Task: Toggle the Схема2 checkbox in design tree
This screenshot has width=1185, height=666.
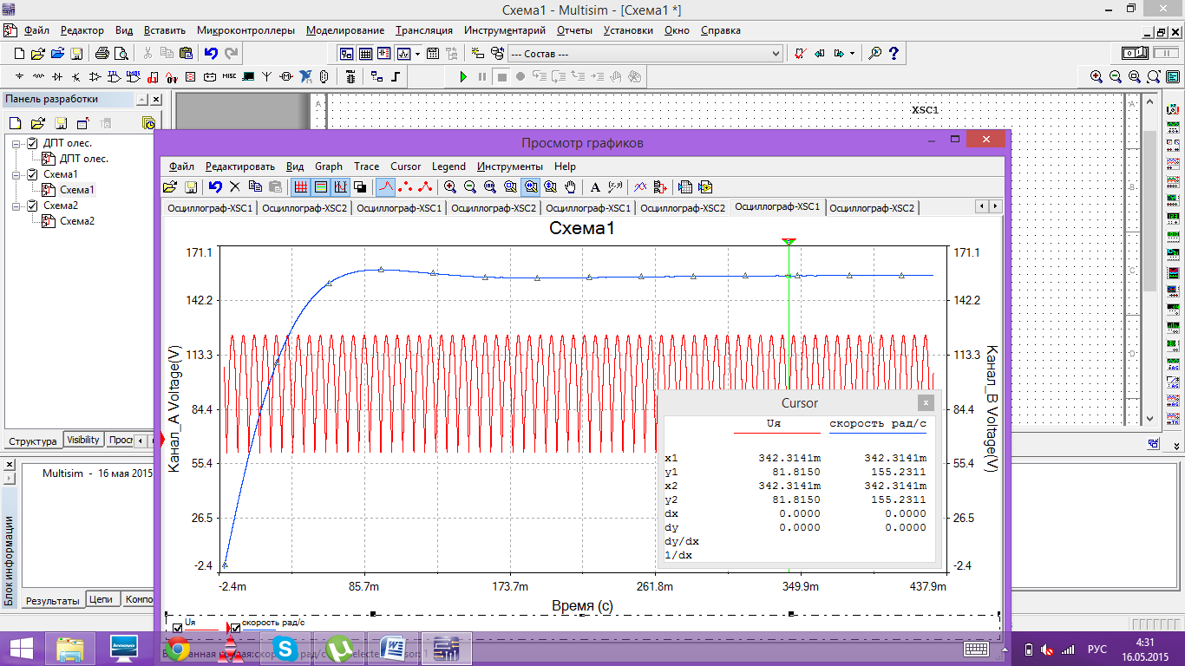Action: pyautogui.click(x=32, y=206)
